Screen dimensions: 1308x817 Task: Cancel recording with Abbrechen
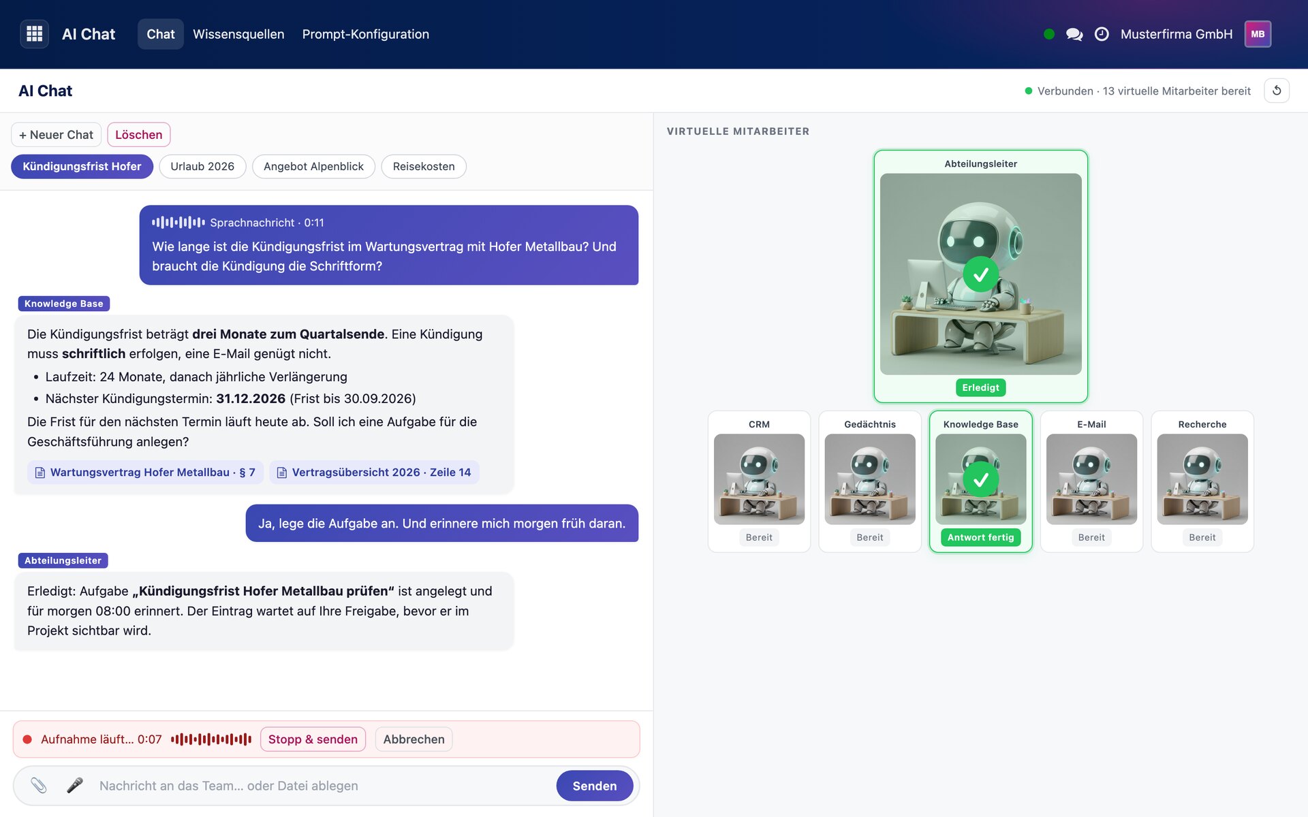pos(414,739)
